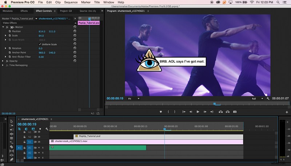This screenshot has height=166, width=291.
Task: Collapse the Motion effect properties
Action: point(3,27)
